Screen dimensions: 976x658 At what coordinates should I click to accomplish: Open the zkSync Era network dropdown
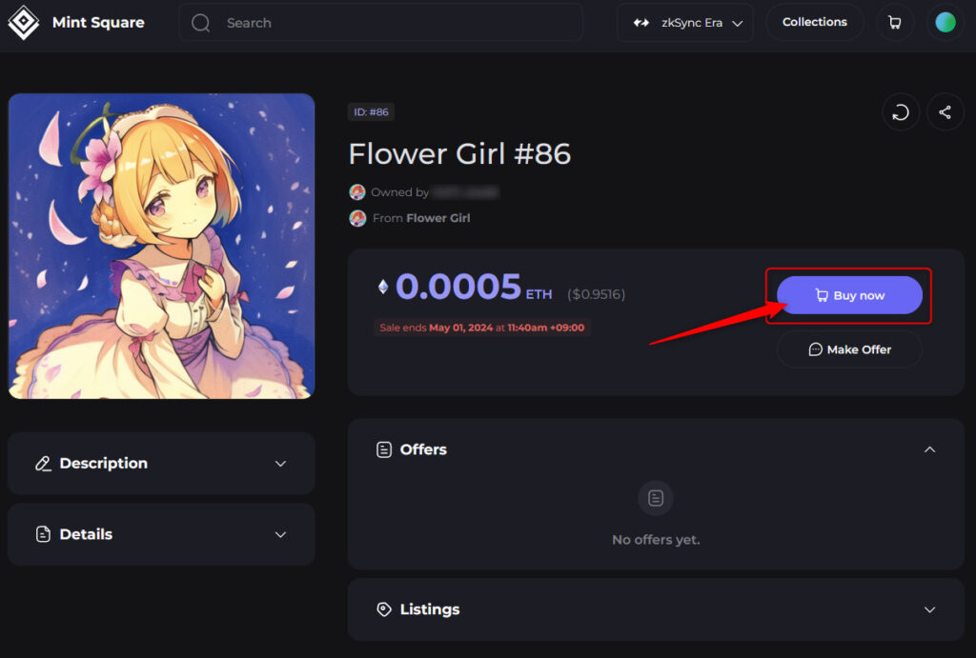684,23
